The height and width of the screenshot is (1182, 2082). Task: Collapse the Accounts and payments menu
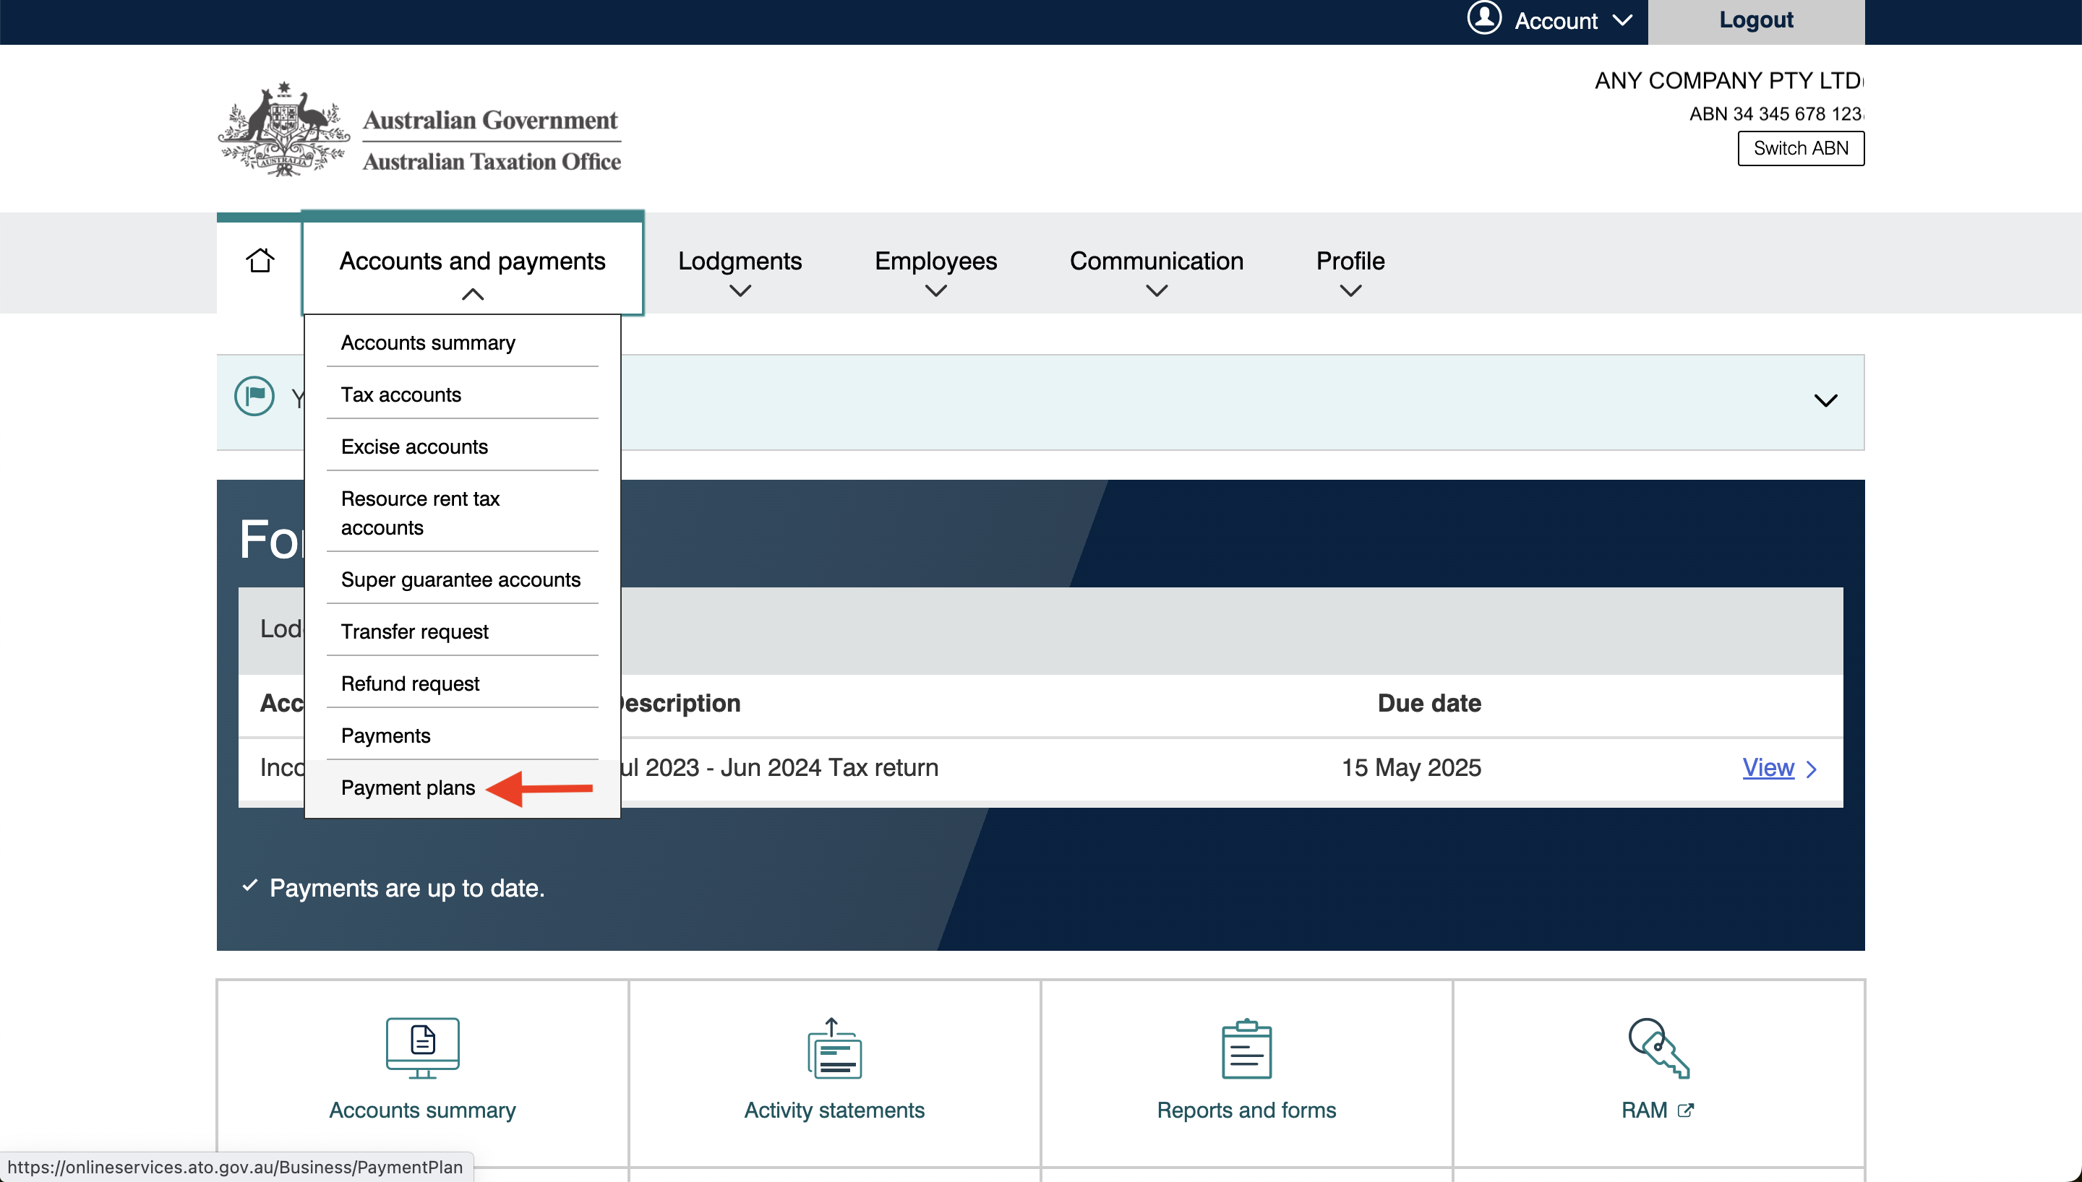[x=473, y=295]
